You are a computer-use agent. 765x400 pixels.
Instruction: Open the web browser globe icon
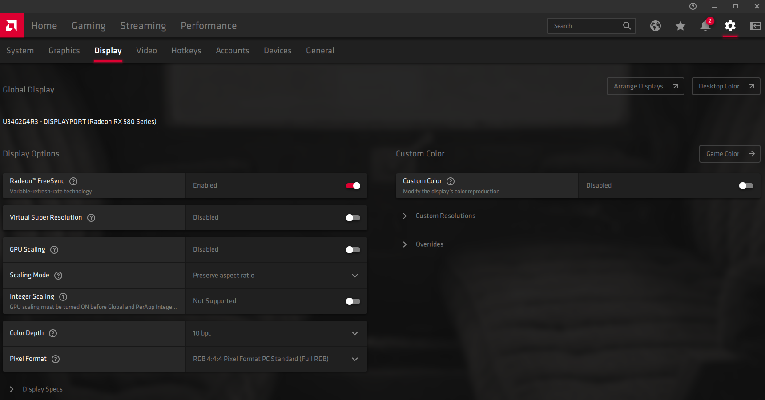pyautogui.click(x=655, y=26)
